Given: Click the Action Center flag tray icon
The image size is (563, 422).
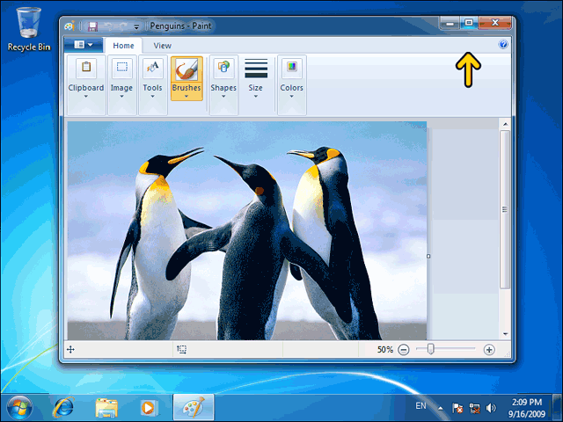Looking at the screenshot, I should (457, 408).
